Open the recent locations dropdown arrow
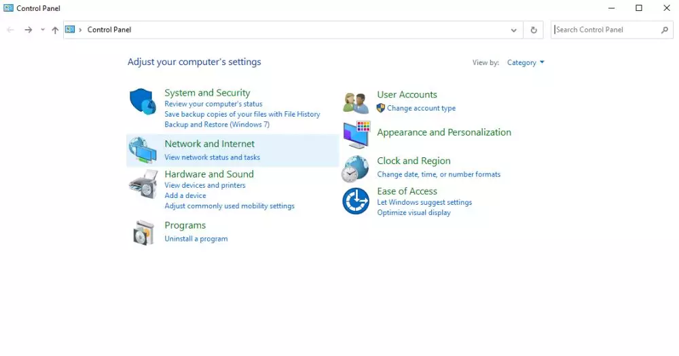The height and width of the screenshot is (356, 679). tap(42, 30)
